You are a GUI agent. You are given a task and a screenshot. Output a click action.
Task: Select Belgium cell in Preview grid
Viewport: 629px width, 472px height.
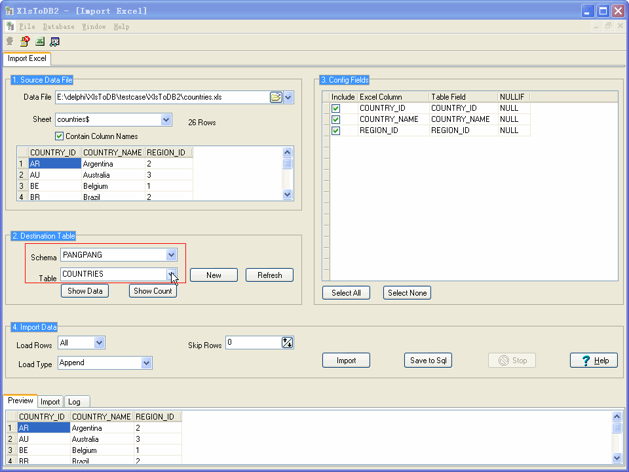pyautogui.click(x=102, y=450)
